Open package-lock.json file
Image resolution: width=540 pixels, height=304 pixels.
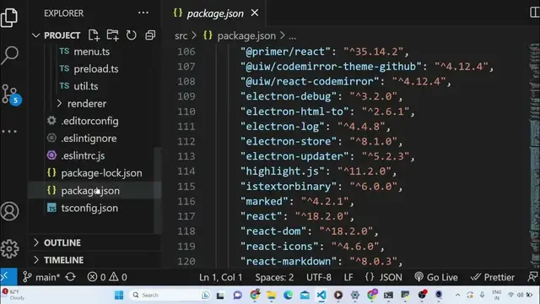pyautogui.click(x=101, y=173)
